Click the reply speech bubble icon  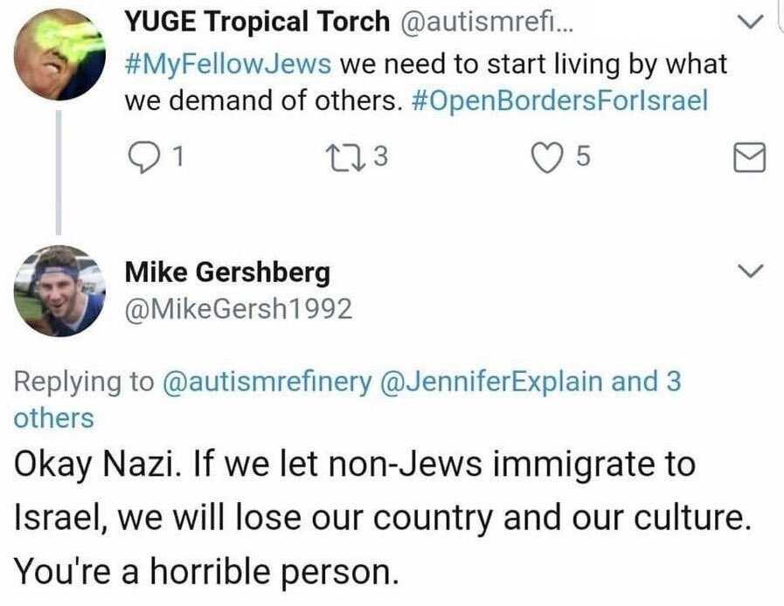[x=143, y=156]
